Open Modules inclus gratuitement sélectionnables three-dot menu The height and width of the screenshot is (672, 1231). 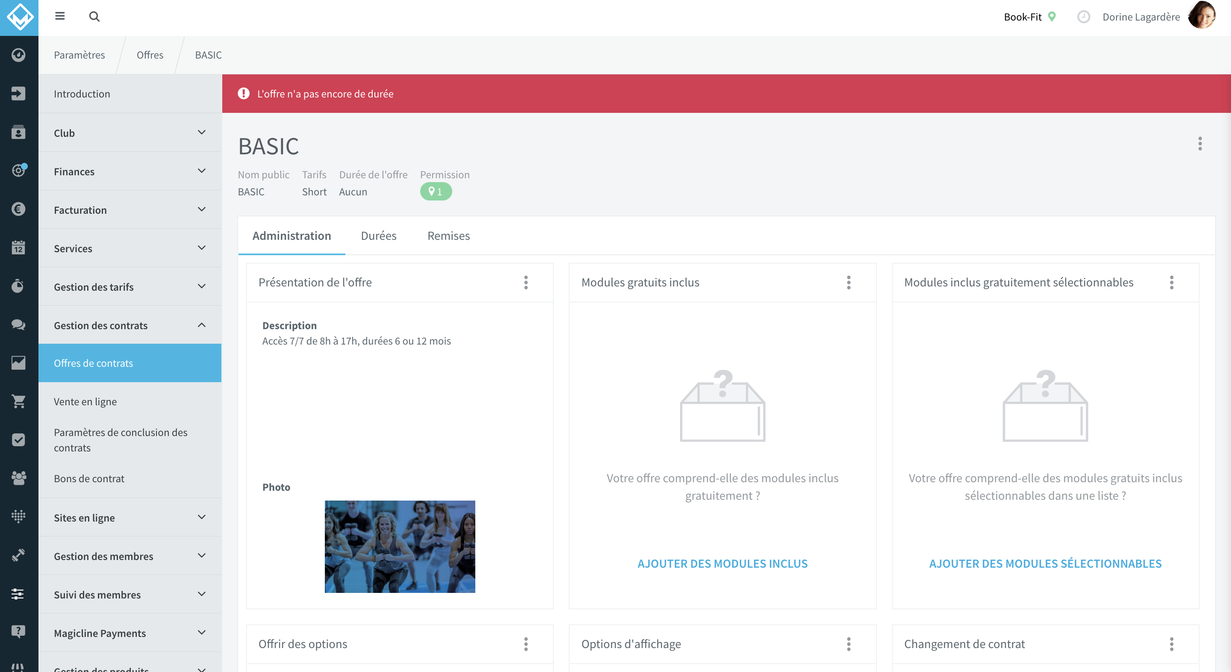1171,283
